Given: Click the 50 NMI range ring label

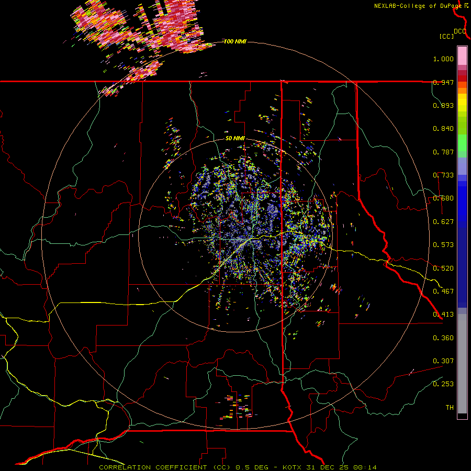Looking at the screenshot, I should (x=235, y=139).
